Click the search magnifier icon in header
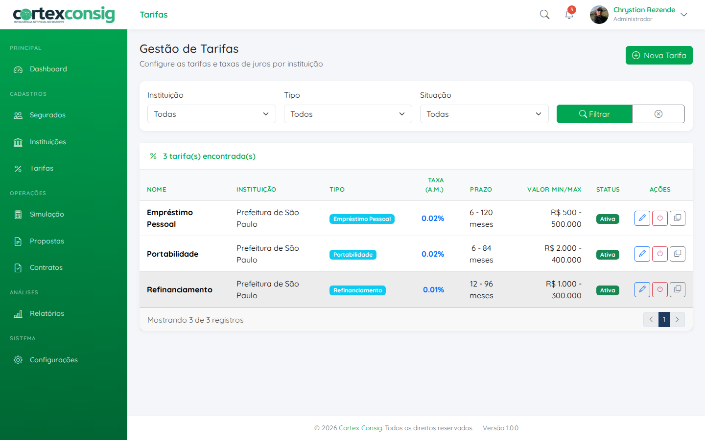This screenshot has height=440, width=705. pos(544,15)
